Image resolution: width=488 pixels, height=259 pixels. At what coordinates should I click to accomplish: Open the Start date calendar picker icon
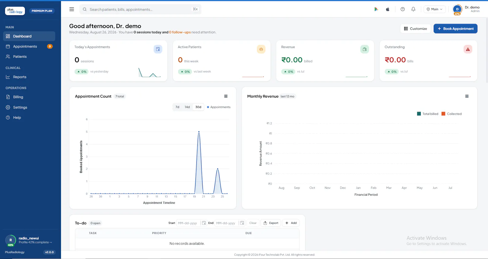coord(204,223)
